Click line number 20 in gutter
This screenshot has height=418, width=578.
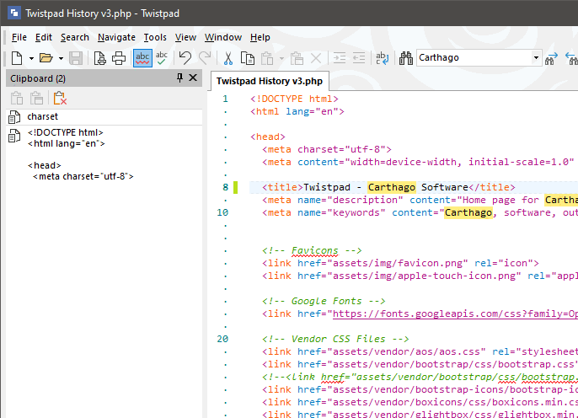(222, 339)
